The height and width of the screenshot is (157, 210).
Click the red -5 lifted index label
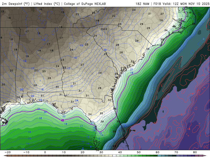point(181,115)
